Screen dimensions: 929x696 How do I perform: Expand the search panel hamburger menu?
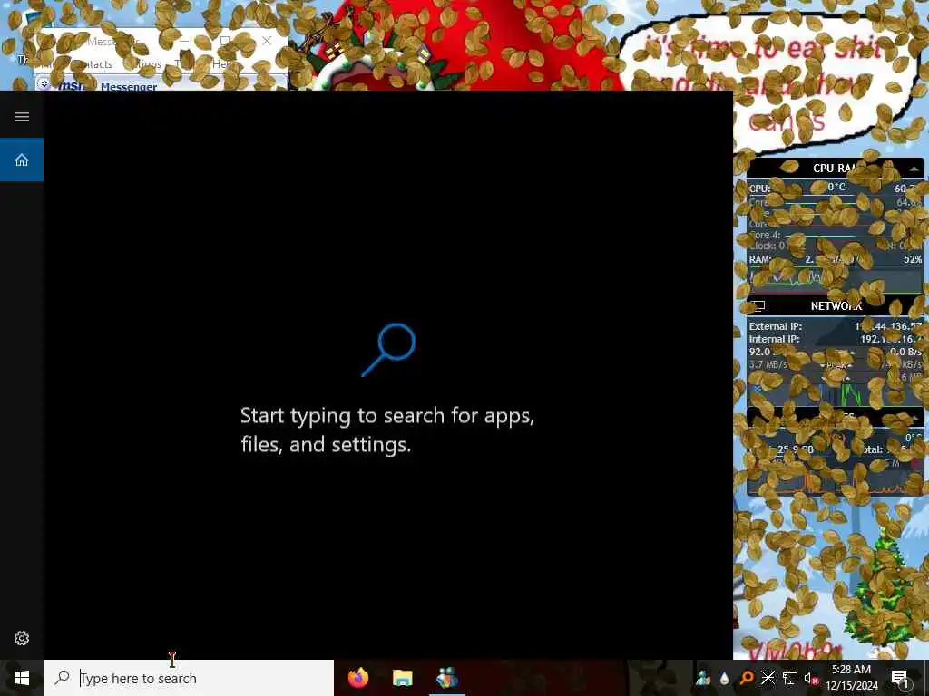click(22, 116)
